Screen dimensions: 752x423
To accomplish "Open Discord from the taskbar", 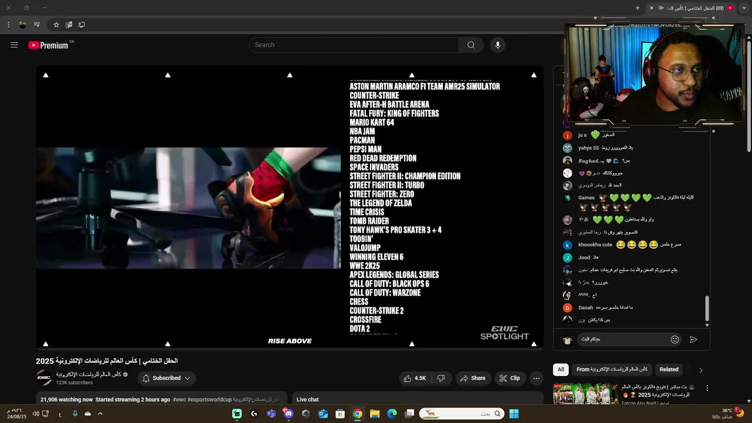I will pos(288,414).
